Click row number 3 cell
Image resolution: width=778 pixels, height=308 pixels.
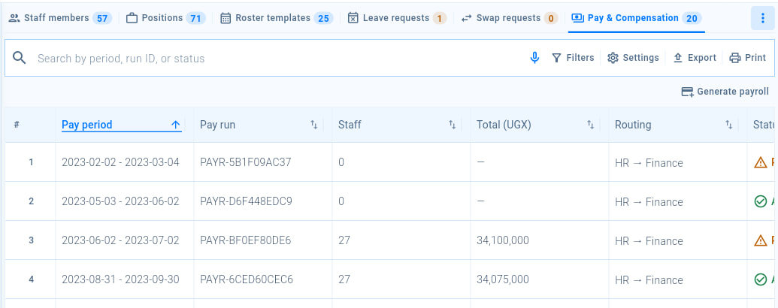coord(31,240)
